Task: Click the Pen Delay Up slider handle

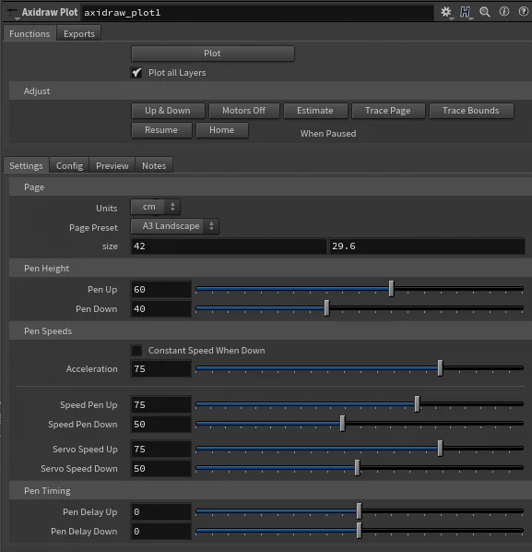Action: 359,511
